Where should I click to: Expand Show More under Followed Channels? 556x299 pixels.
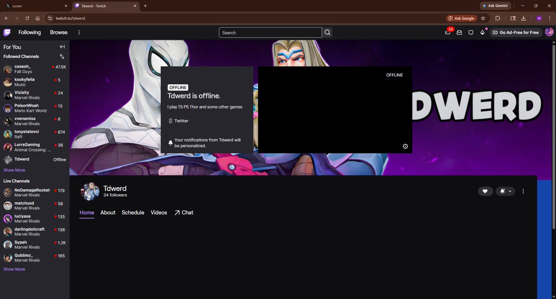14,170
